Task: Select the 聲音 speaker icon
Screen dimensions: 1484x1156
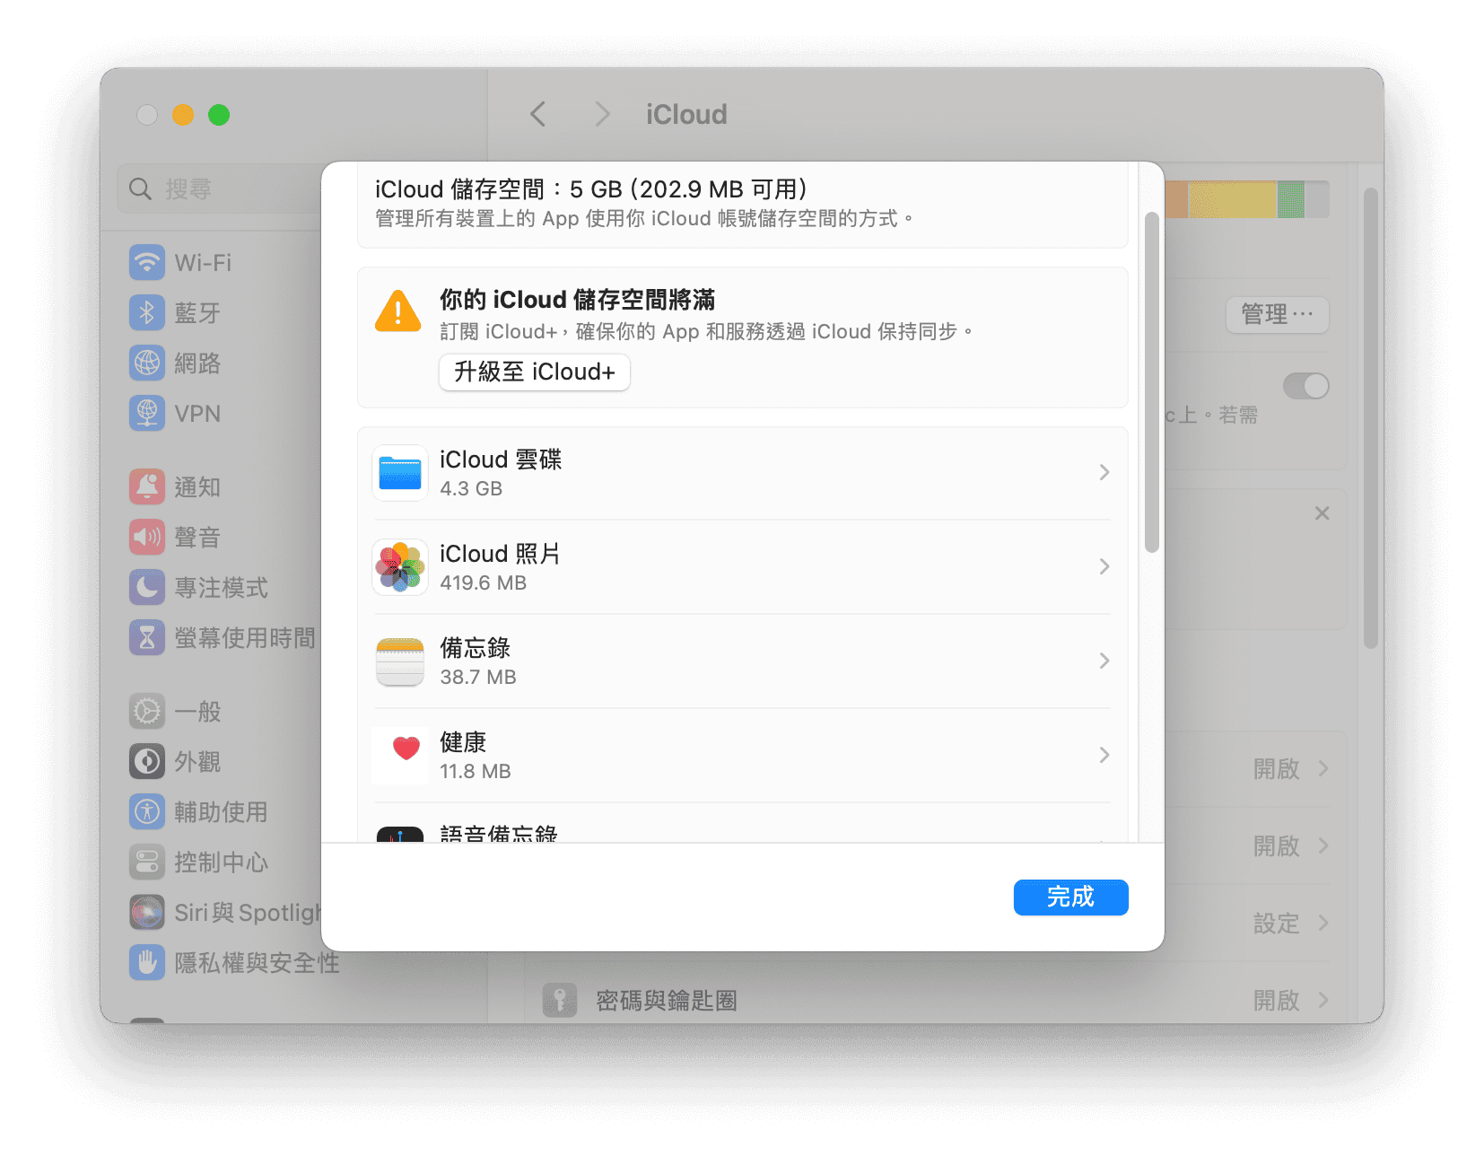Action: pyautogui.click(x=147, y=537)
